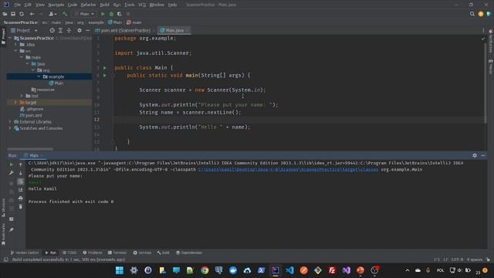Collapse all icon in Project panel header
Viewport: 494px width, 278px height.
pyautogui.click(x=69, y=30)
